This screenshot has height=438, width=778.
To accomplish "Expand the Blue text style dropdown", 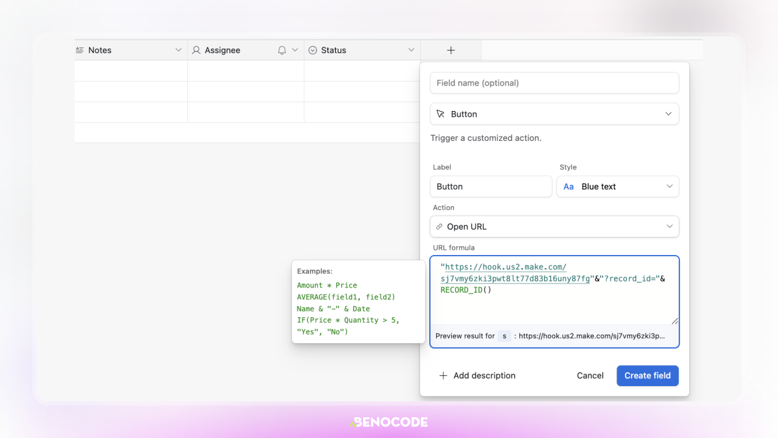I will [x=670, y=186].
